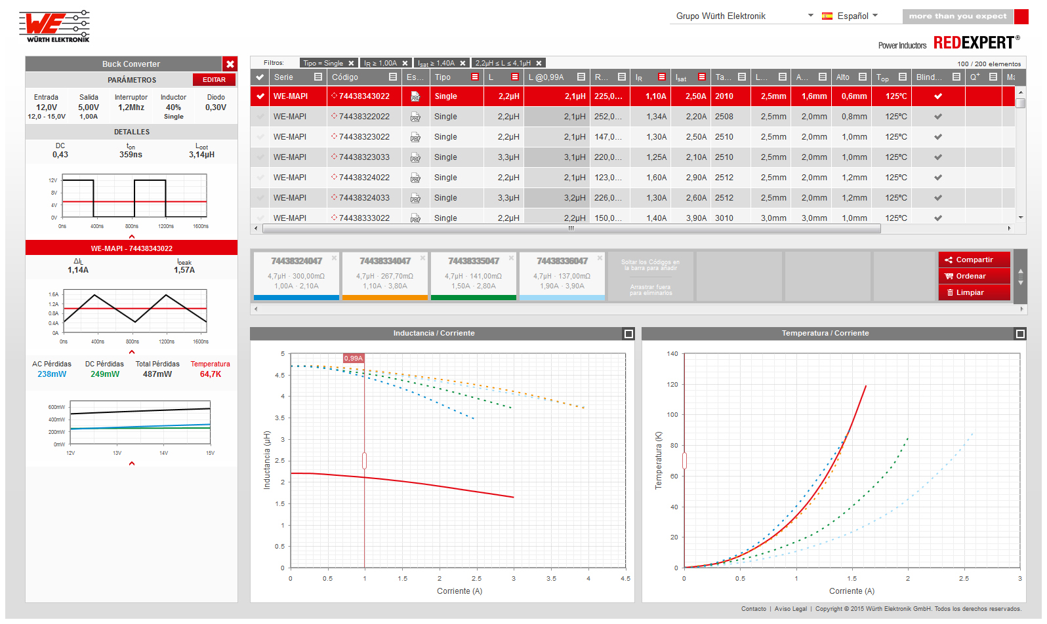The width and height of the screenshot is (1047, 624).
Task: Toggle the select-all checkbox in table header
Action: point(260,77)
